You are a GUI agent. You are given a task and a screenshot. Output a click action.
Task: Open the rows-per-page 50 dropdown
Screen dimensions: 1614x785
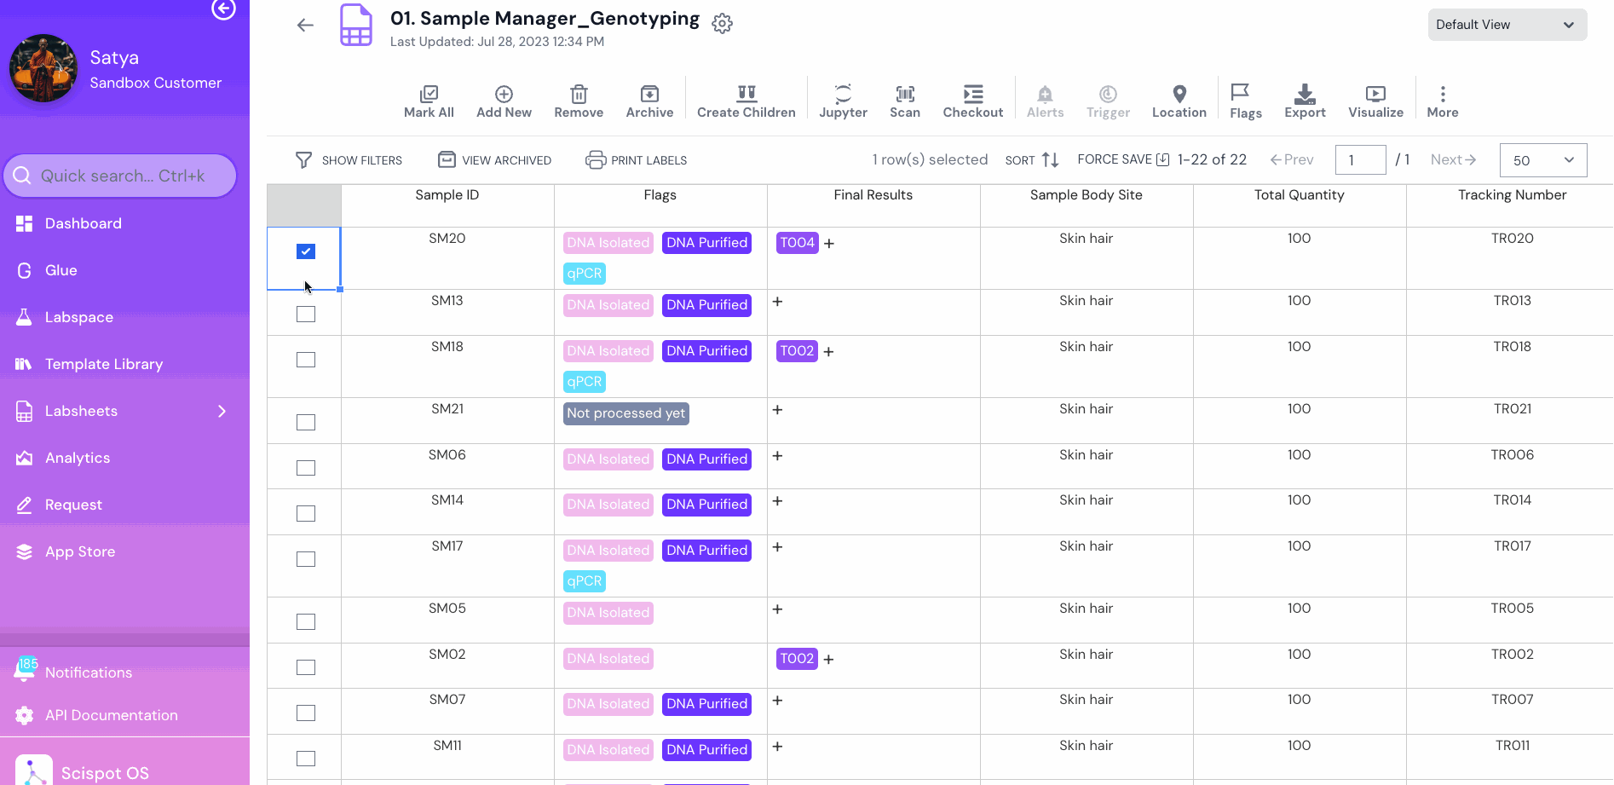[1542, 160]
